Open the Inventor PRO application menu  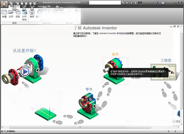coord(4,4)
